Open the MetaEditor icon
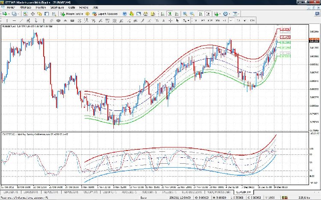 coord(87,14)
